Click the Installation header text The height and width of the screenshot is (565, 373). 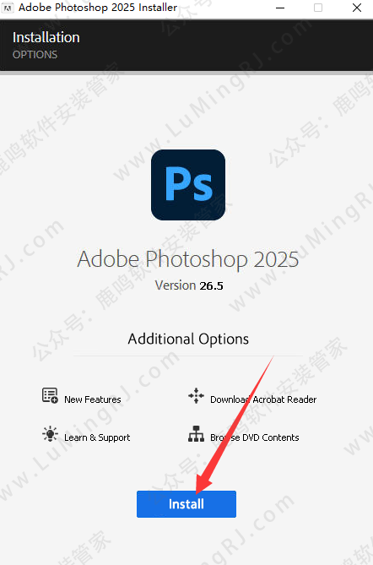point(46,37)
